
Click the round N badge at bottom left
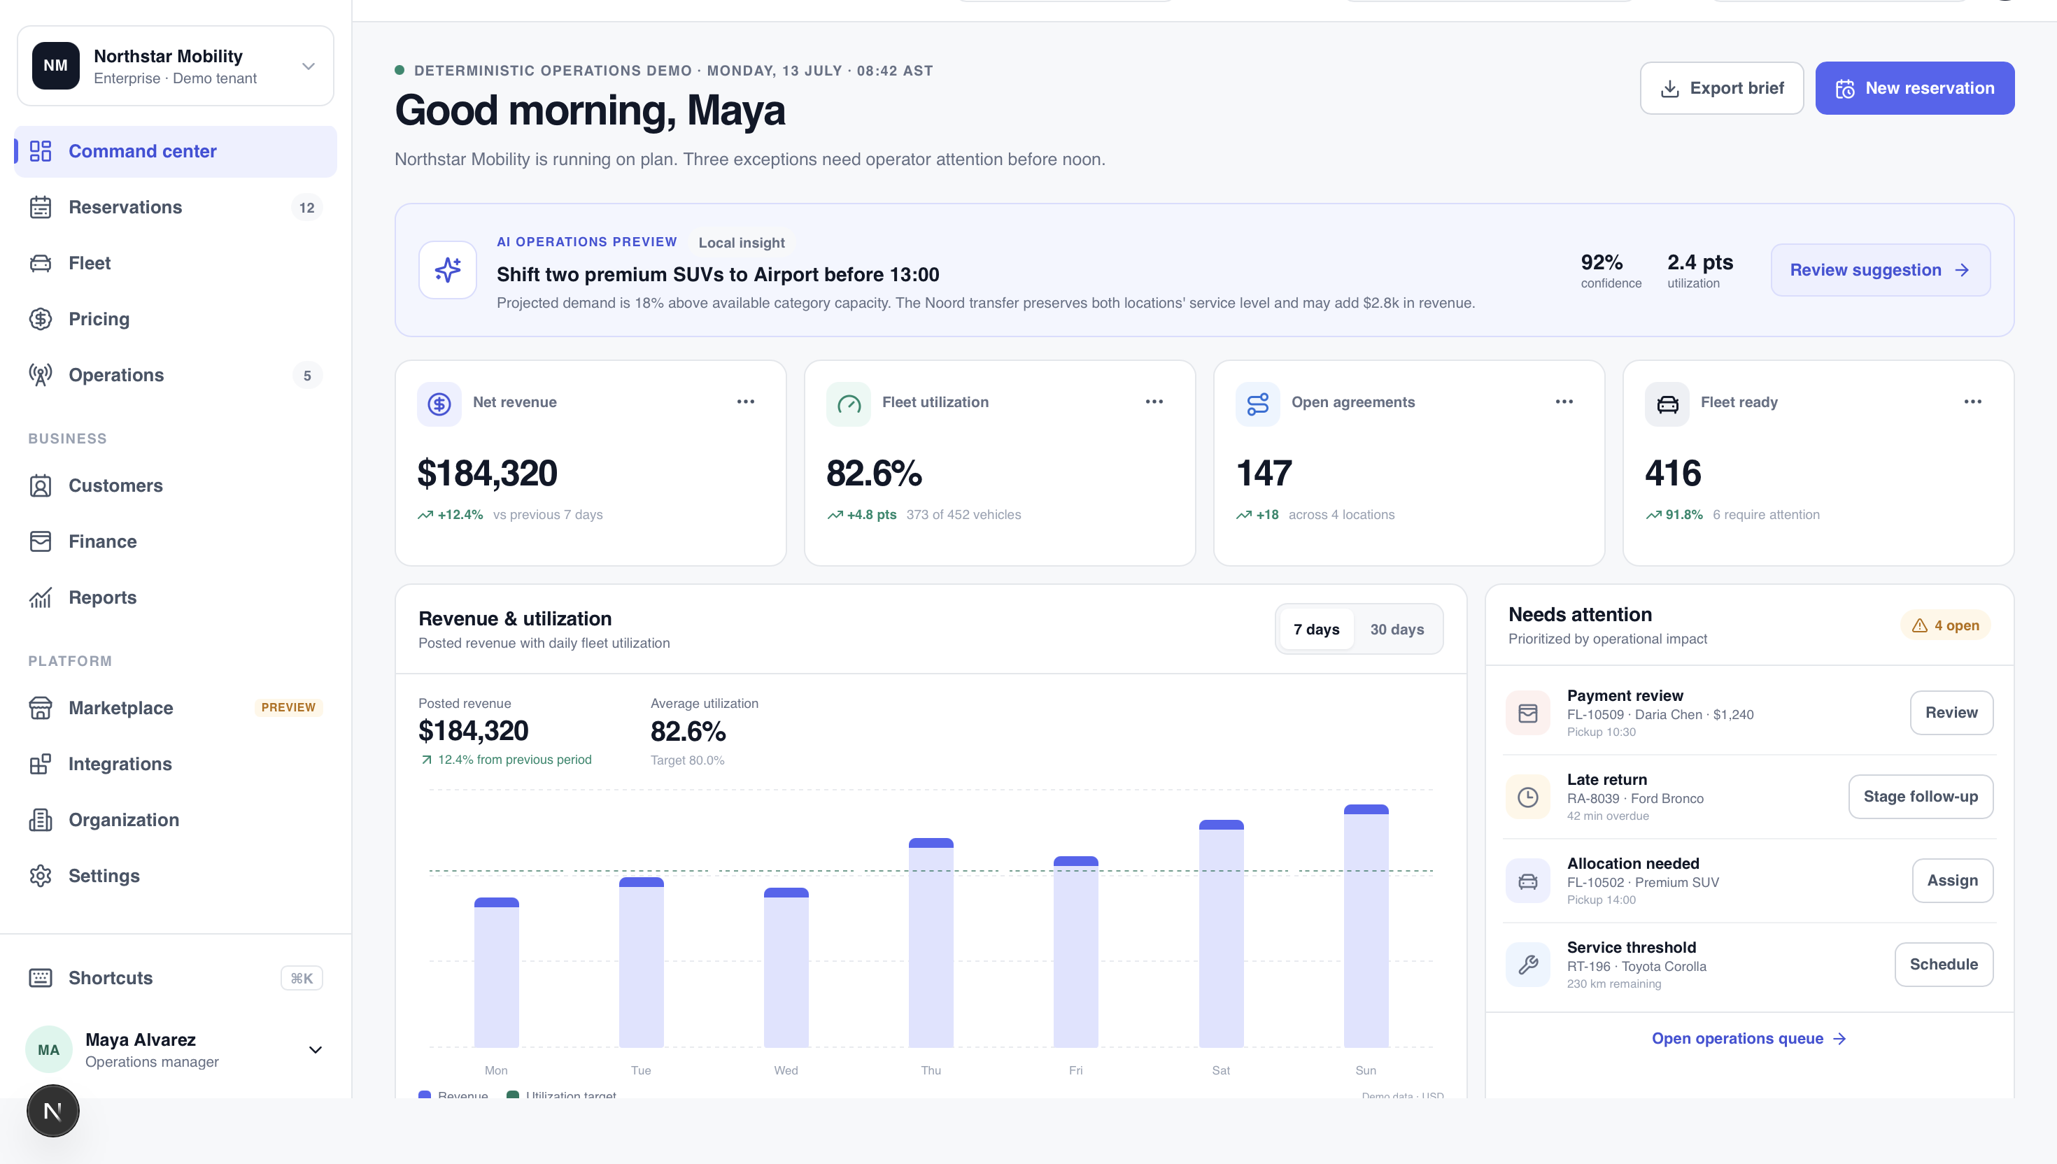52,1110
